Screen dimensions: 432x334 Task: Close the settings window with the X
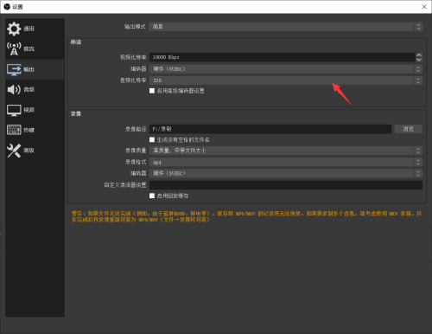[x=424, y=7]
